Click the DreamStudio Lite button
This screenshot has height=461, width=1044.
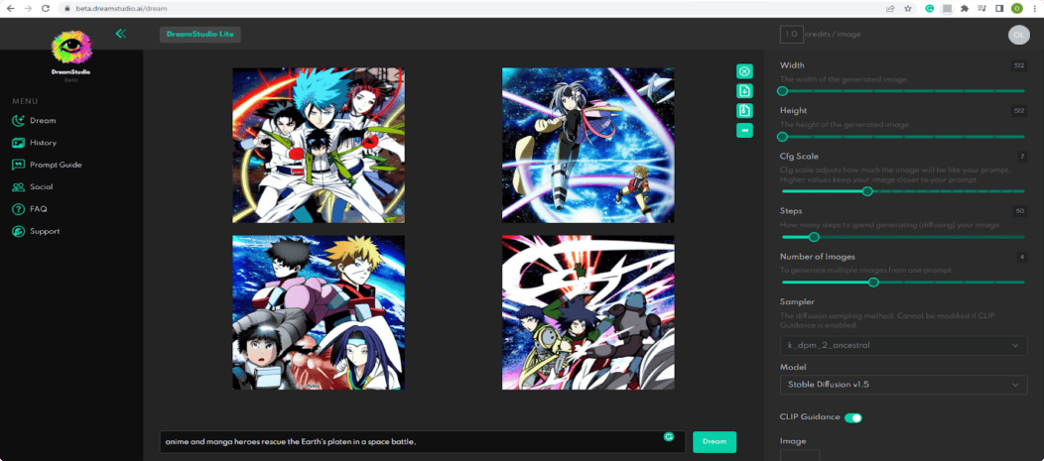click(200, 35)
